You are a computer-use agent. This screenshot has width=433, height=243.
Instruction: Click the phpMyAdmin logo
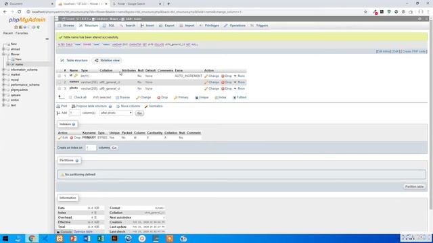[x=27, y=20]
